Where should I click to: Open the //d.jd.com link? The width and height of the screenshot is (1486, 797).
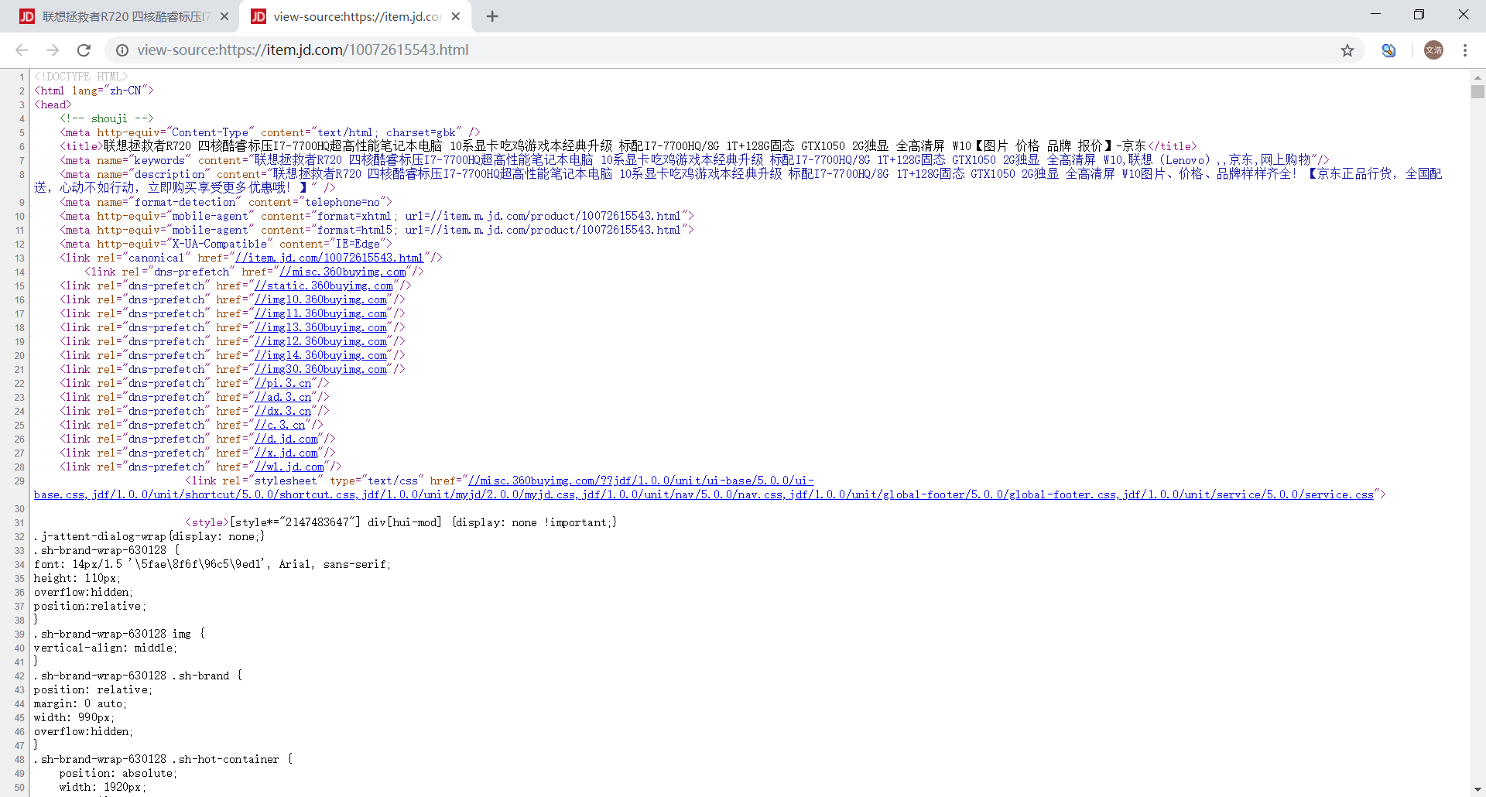tap(286, 439)
